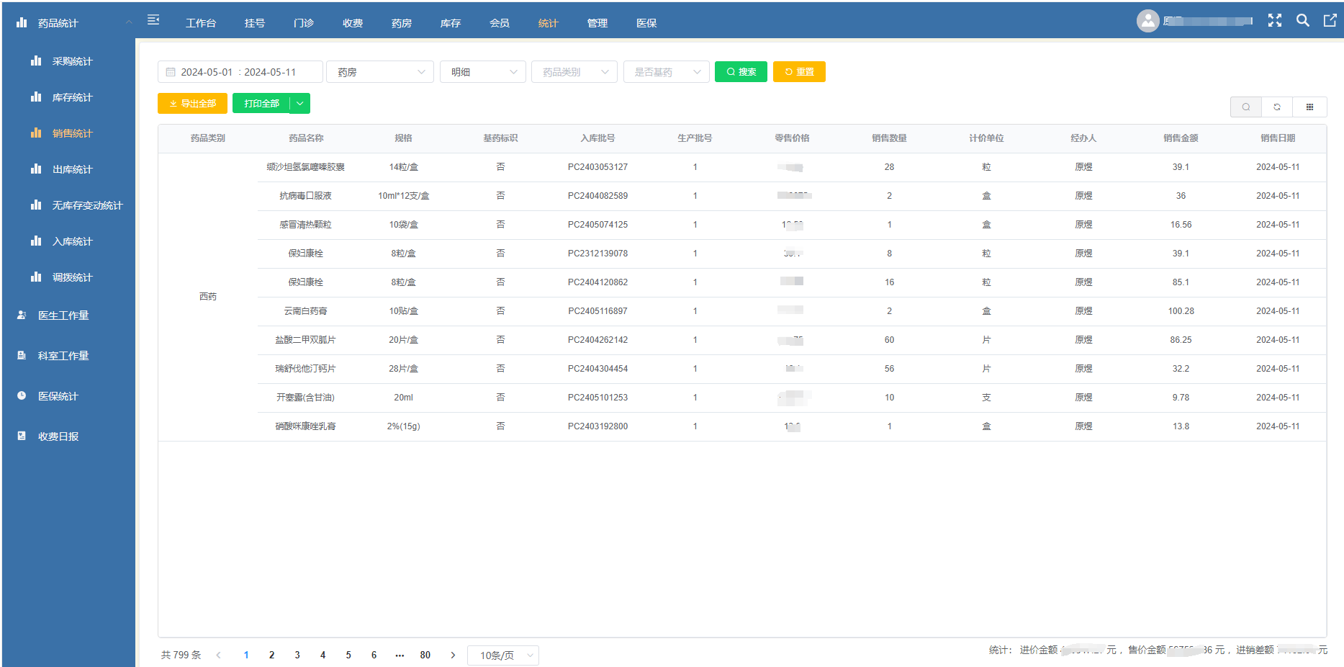Image resolution: width=1344 pixels, height=667 pixels.
Task: Open column settings via the grid icon
Action: pos(1310,107)
